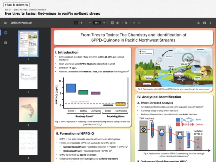The width and height of the screenshot is (216, 162).
Task: Click the poster title text box
Action: tap(133, 38)
